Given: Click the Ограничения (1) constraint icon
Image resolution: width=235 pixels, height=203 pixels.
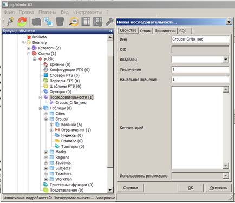Looking at the screenshot, I should (x=57, y=130).
